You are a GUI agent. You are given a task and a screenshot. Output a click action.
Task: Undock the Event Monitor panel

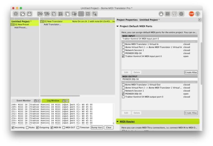35,101
